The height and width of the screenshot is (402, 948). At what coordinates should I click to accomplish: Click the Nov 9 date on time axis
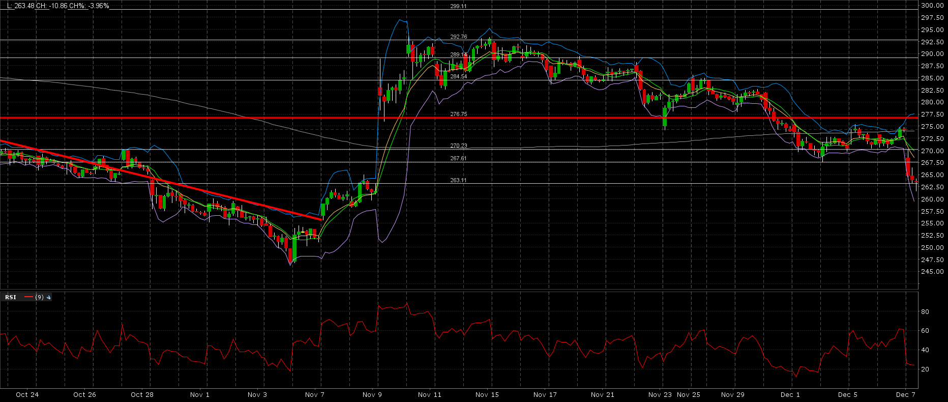372,395
